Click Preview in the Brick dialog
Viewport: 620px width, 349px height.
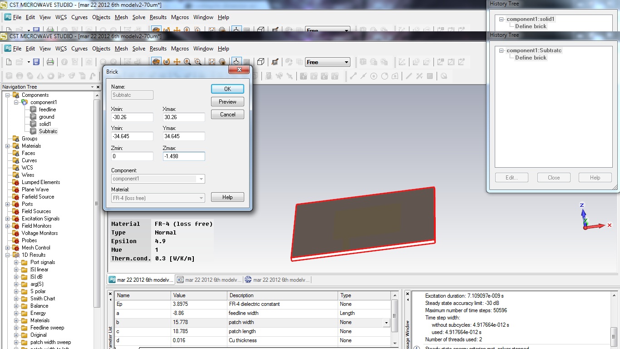pyautogui.click(x=227, y=102)
